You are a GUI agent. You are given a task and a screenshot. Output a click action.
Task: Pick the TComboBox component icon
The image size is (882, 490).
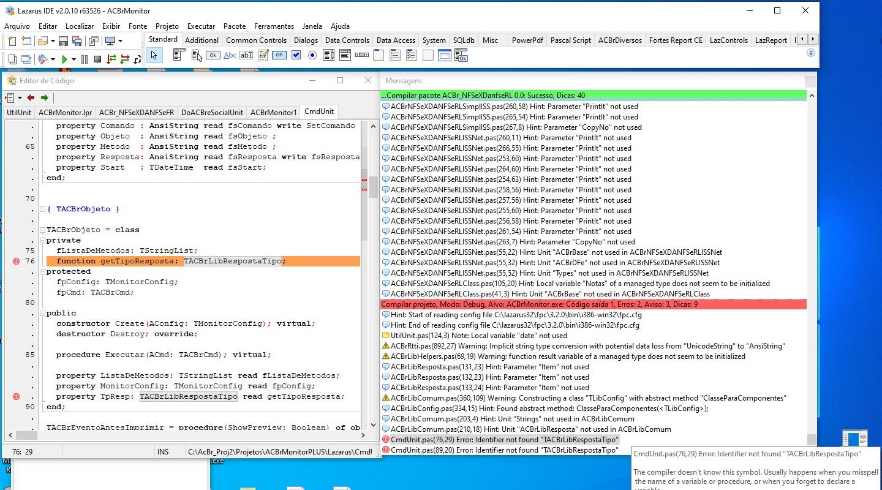pyautogui.click(x=345, y=55)
